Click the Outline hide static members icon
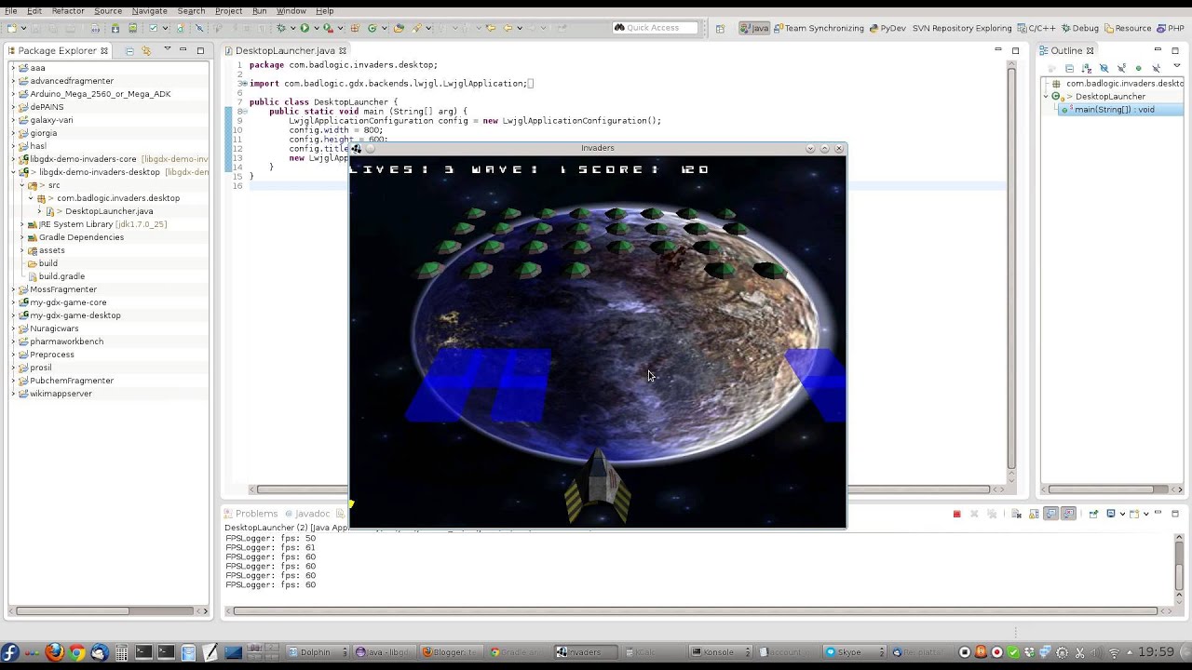 [x=1121, y=69]
